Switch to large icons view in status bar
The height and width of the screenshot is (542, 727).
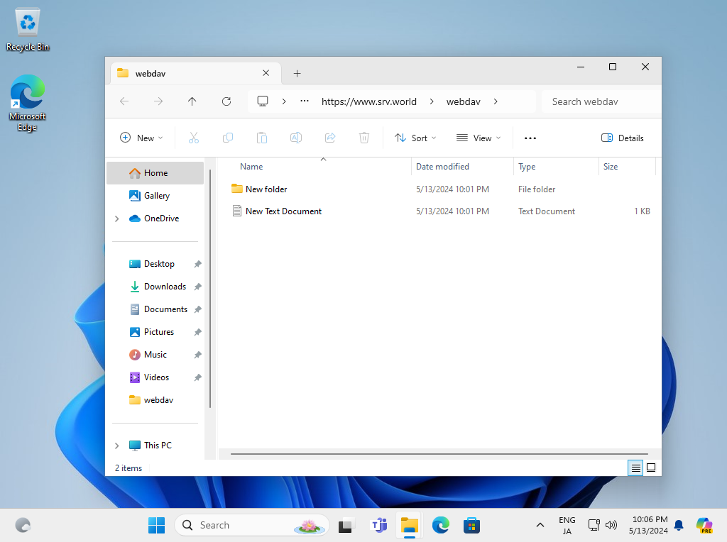coord(651,468)
